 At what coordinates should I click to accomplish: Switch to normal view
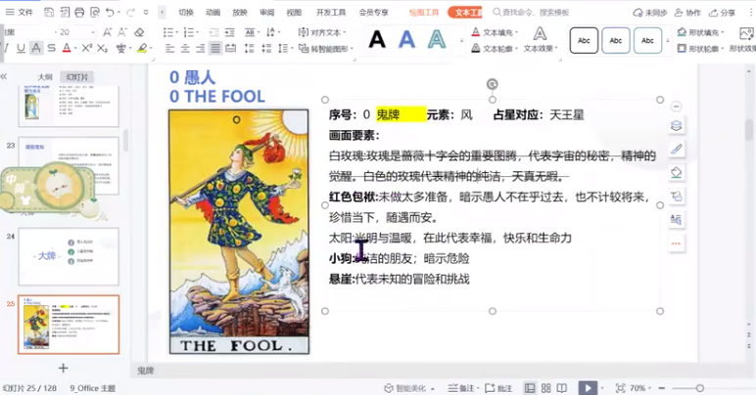click(530, 388)
